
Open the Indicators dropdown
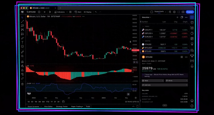(60, 12)
